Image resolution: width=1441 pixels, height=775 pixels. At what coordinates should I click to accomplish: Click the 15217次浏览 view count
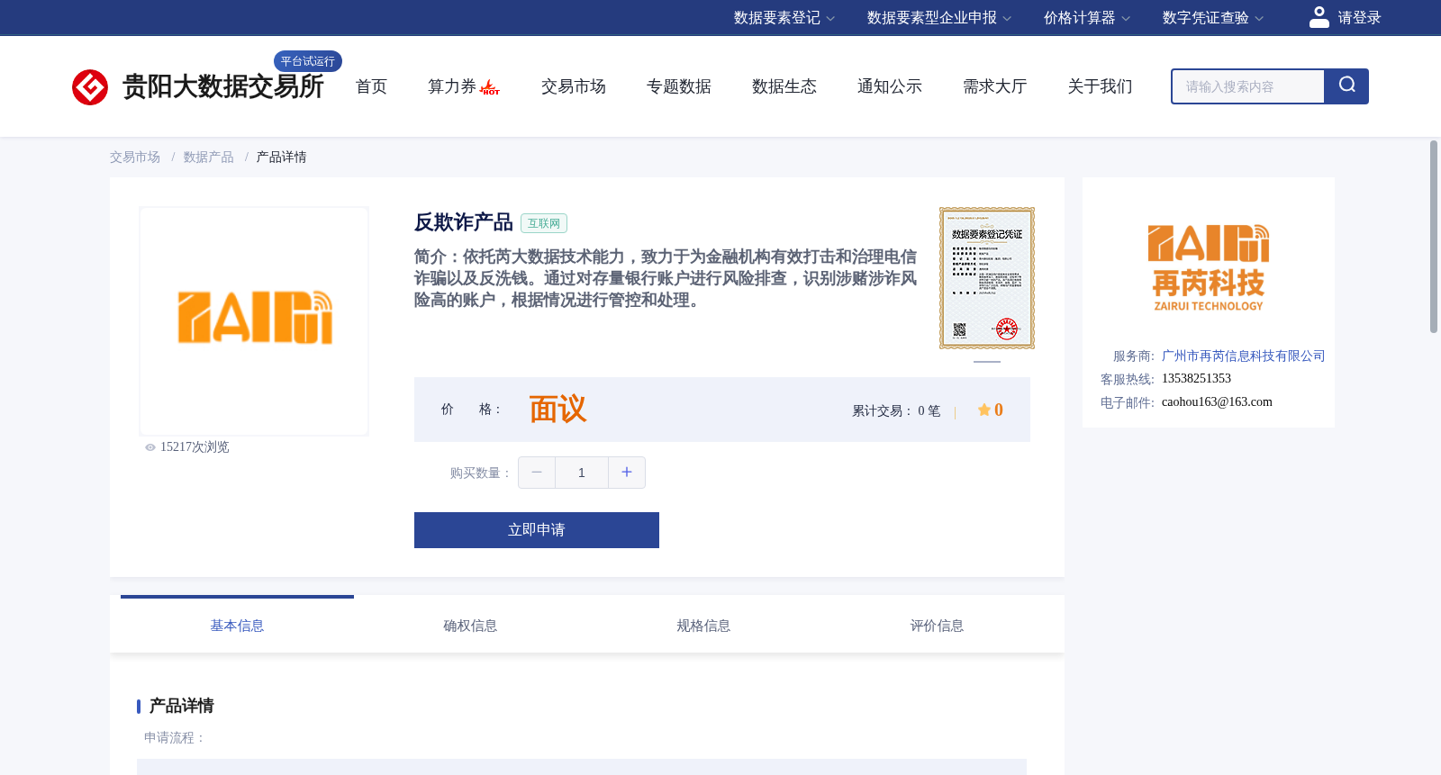195,447
